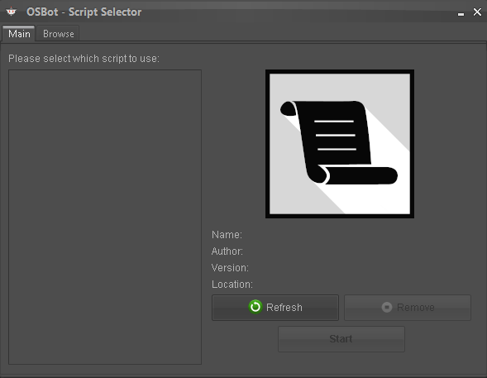Click the OSBot logo in title bar
Image resolution: width=487 pixels, height=378 pixels.
[x=12, y=12]
